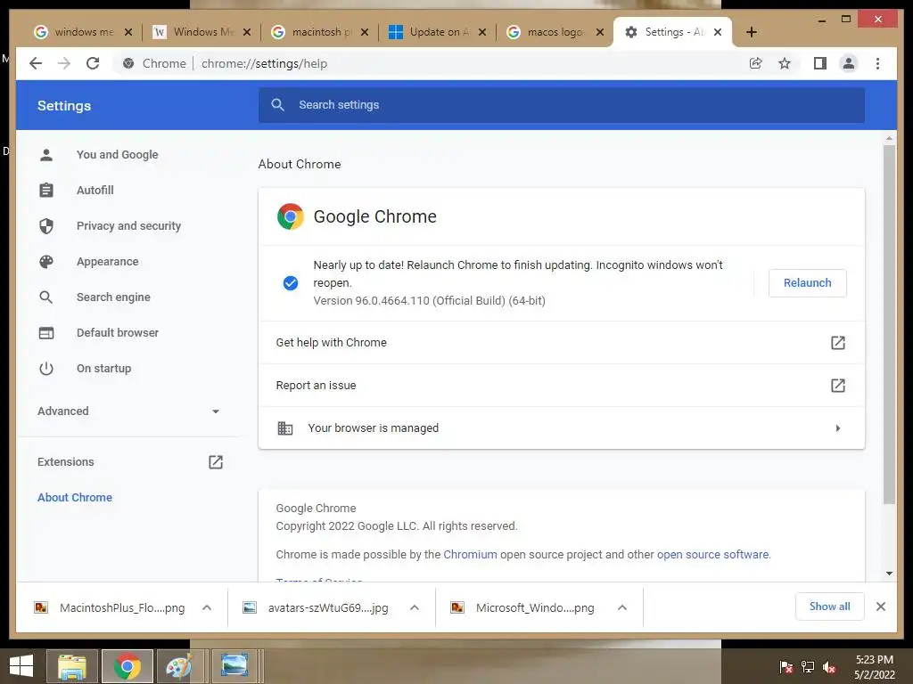Screen dimensions: 913x684
Task: Select Autofill in settings sidebar
Action: pos(95,191)
